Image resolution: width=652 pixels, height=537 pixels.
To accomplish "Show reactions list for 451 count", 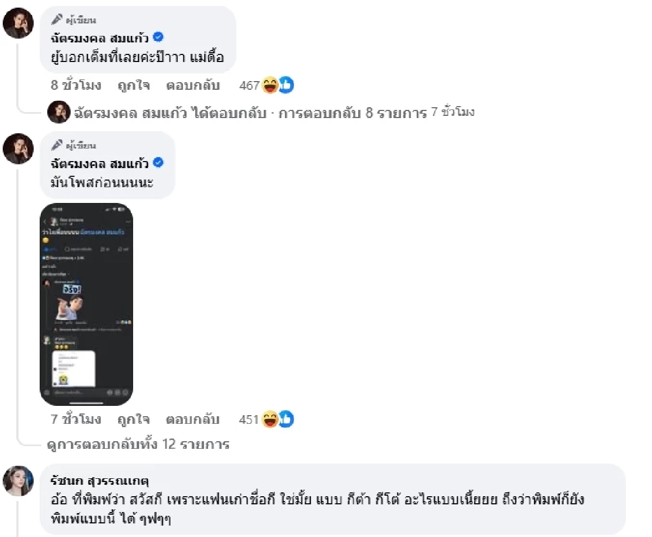I will pyautogui.click(x=249, y=419).
